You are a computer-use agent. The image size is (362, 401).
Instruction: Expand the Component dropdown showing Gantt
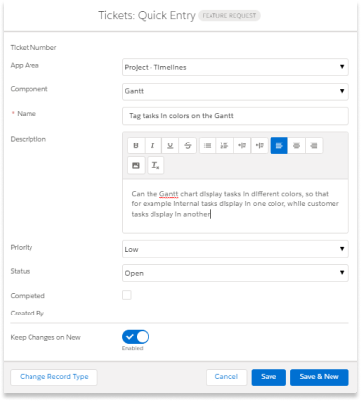(x=235, y=91)
